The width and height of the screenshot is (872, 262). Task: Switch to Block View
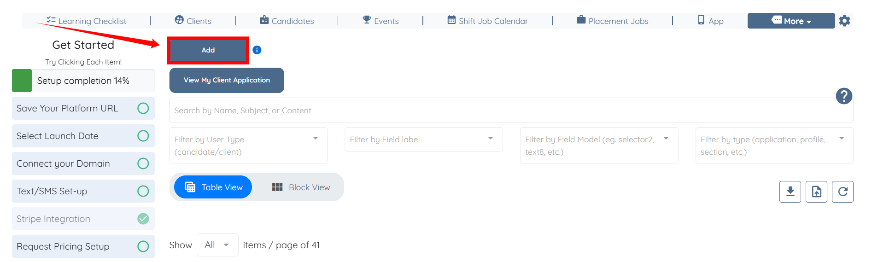point(301,187)
